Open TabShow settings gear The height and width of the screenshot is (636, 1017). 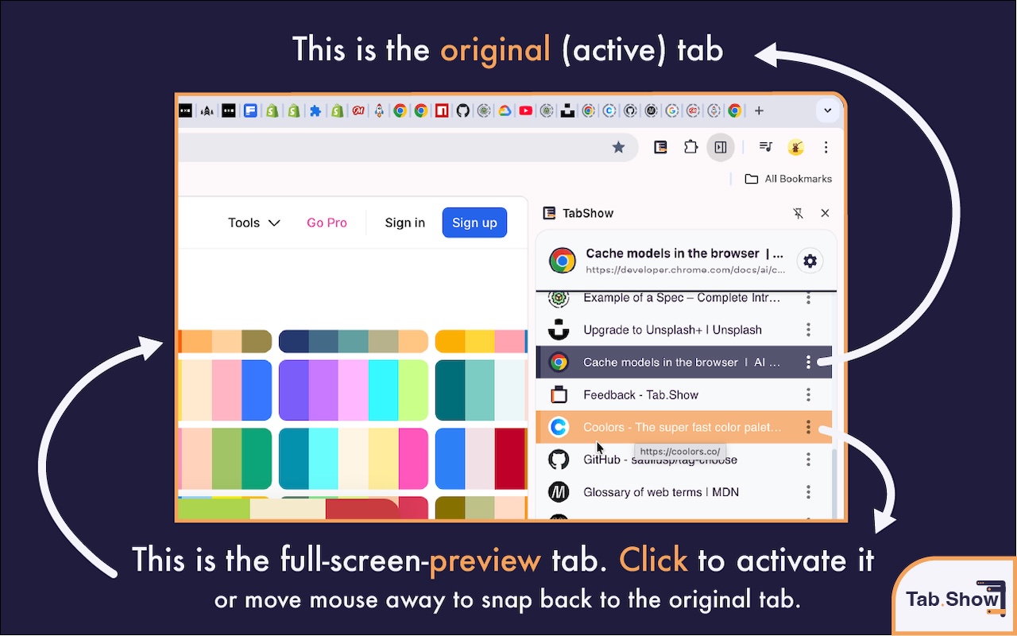coord(810,261)
